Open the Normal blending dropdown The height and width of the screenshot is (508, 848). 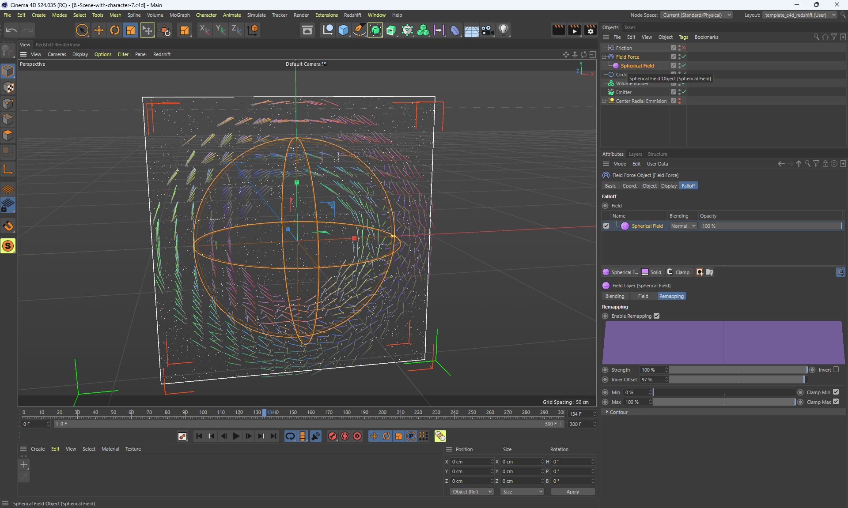(683, 226)
